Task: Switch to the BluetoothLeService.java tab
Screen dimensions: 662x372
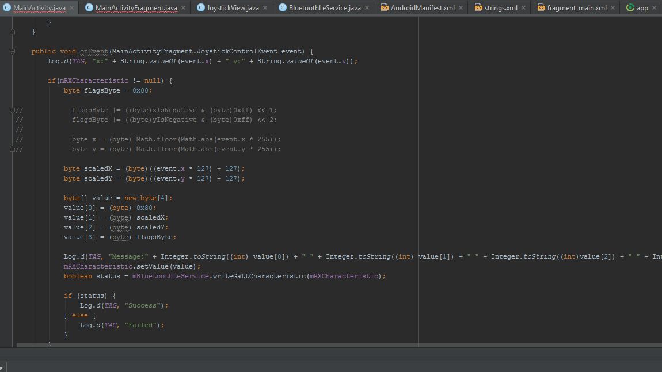Action: click(x=325, y=8)
